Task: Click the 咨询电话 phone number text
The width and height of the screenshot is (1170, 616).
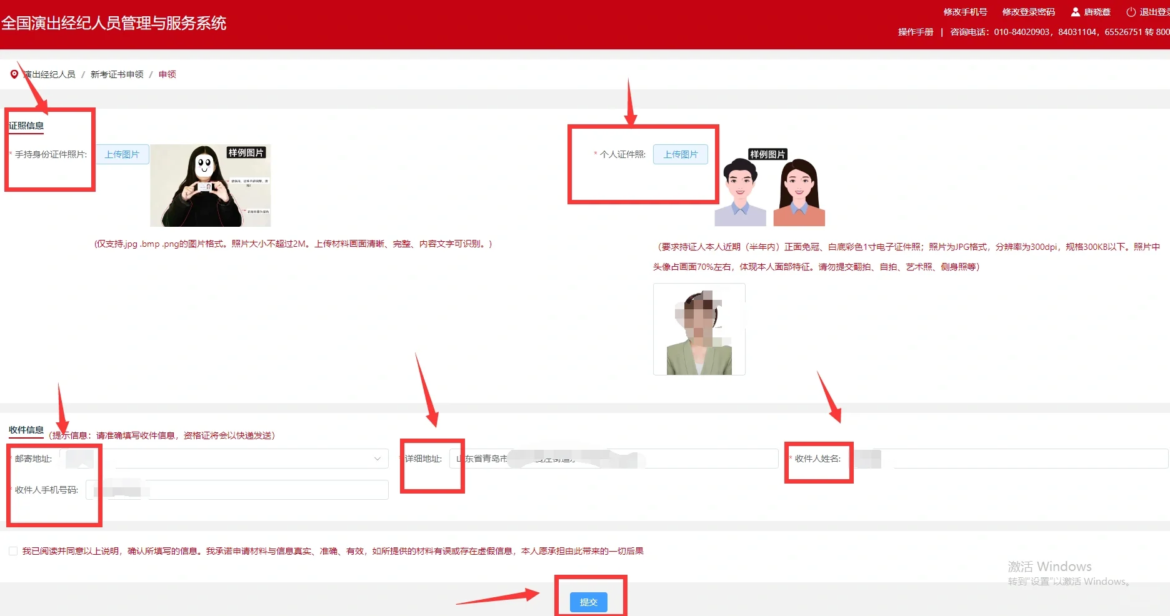Action: (x=1060, y=32)
